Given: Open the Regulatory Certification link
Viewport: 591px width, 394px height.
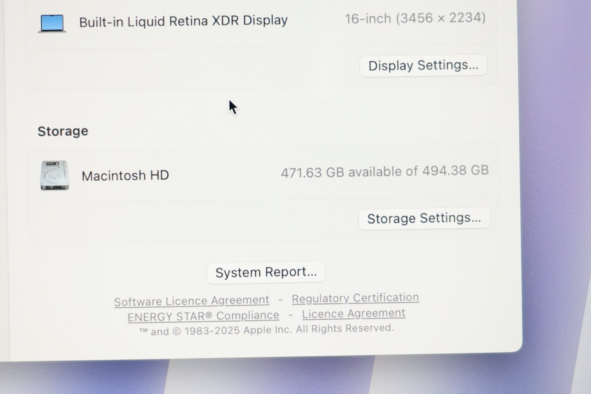Looking at the screenshot, I should [x=355, y=298].
